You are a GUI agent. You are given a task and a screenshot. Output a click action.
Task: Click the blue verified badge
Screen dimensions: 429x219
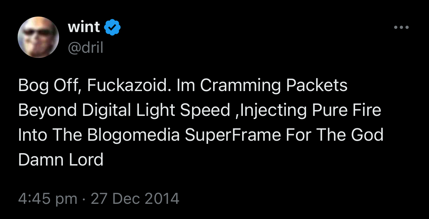112,27
